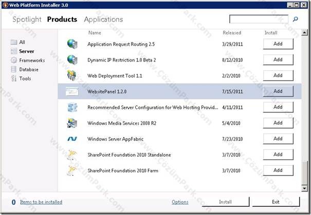The width and height of the screenshot is (311, 215).
Task: Click the Server category icon
Action: [x=14, y=51]
